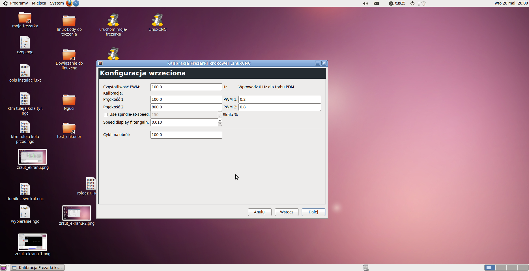Open the zrzut_ekranu-2.png thumbnail
The width and height of the screenshot is (529, 271).
pos(77,213)
